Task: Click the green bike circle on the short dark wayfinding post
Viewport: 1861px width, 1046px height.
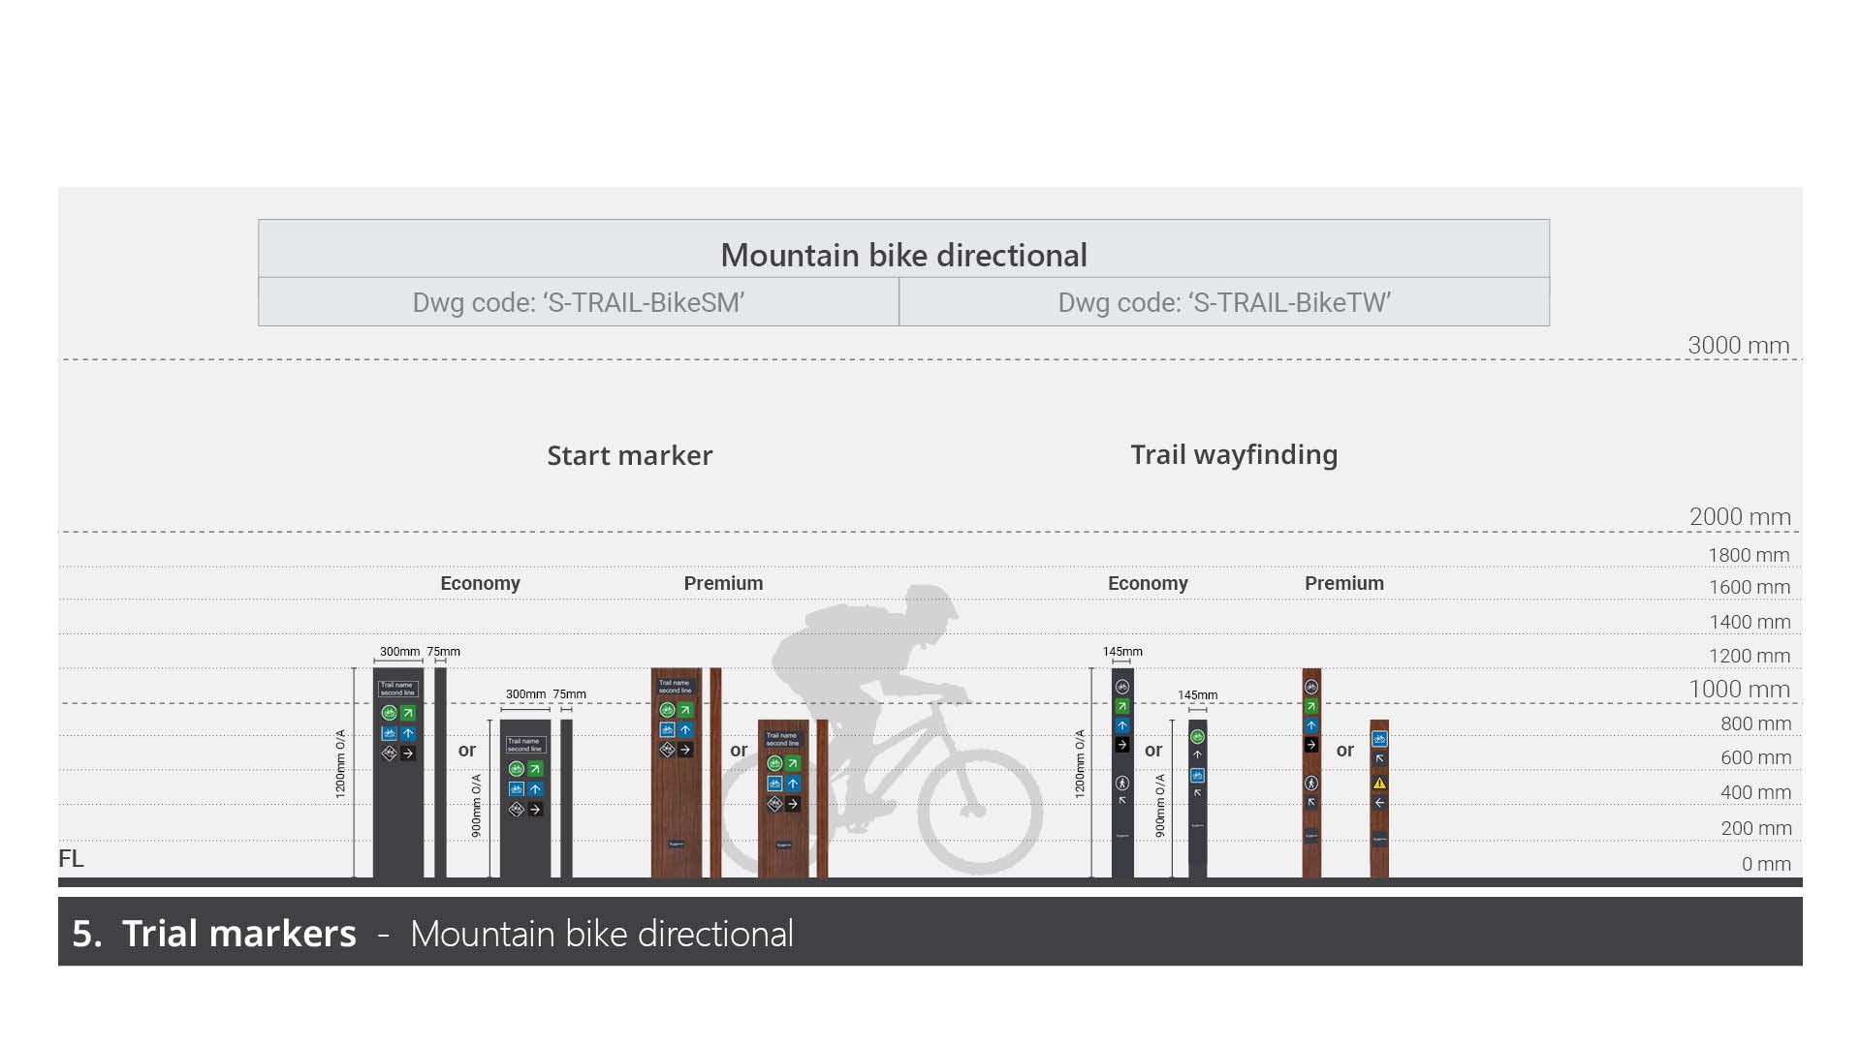Action: pyautogui.click(x=1197, y=737)
